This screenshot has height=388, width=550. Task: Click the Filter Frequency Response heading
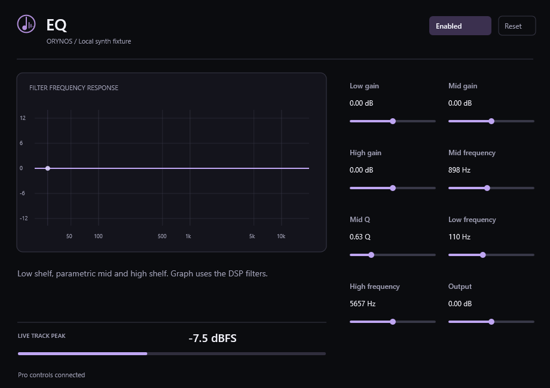(x=74, y=88)
